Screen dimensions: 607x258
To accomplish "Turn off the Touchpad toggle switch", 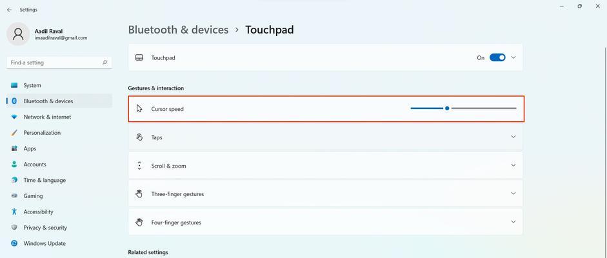I will [x=497, y=57].
